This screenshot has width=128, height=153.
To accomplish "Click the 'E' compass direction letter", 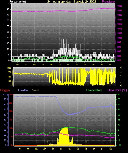I will click(120, 81).
